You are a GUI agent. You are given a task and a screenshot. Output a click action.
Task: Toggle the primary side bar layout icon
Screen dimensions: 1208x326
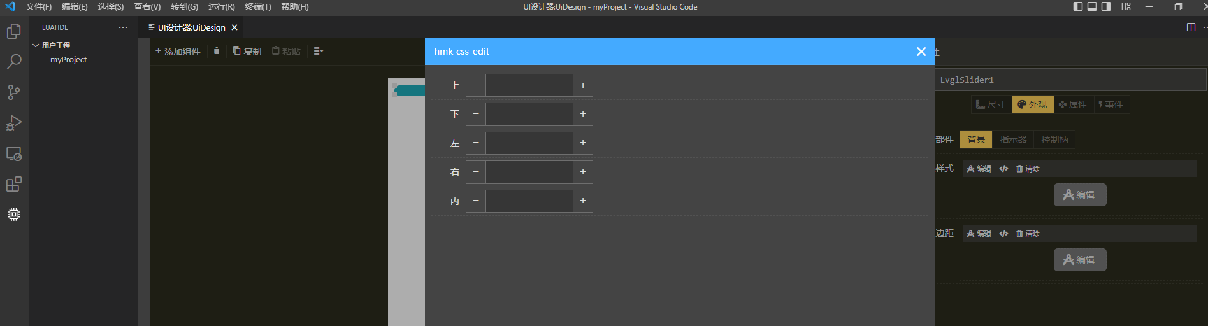click(x=1078, y=6)
